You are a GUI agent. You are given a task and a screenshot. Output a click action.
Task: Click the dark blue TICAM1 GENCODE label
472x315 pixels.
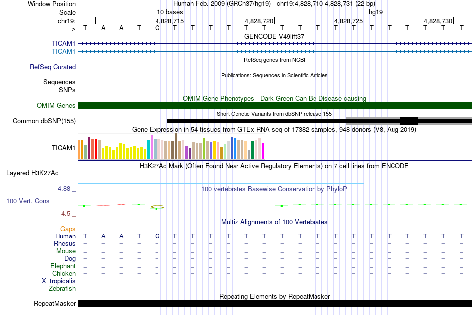point(63,43)
